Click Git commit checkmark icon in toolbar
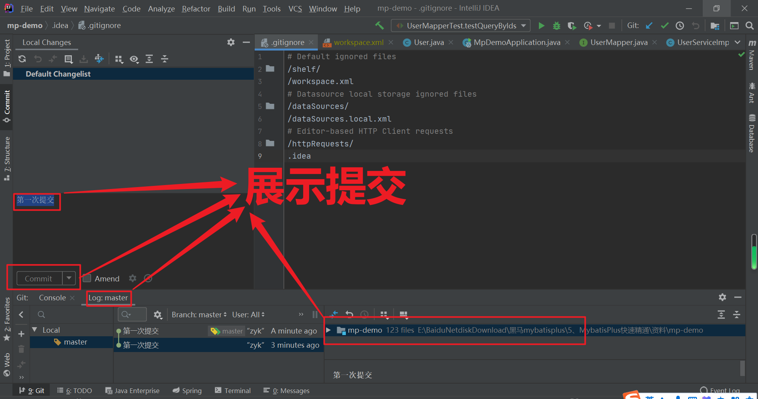 [664, 26]
